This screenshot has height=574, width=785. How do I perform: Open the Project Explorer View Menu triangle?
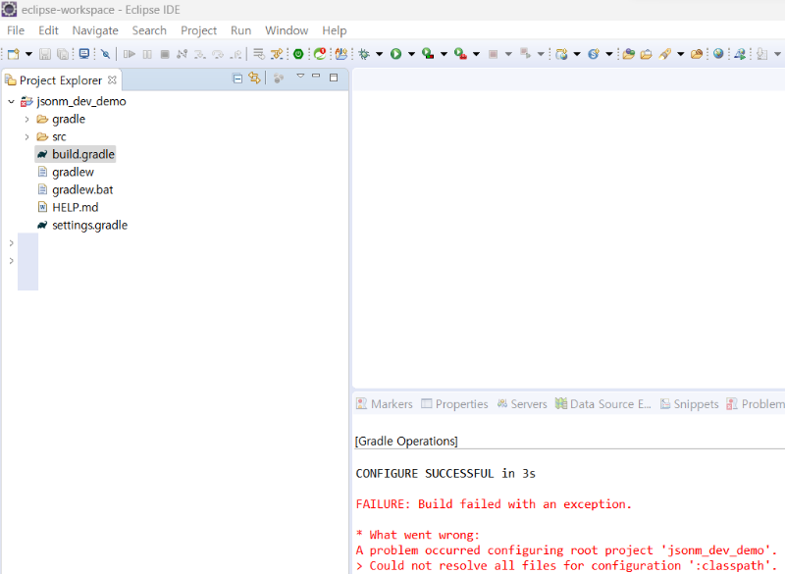click(x=300, y=77)
